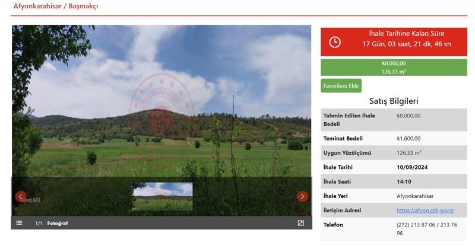
Task: Click the Afyonkarahisar / Başmakçı page heading
Action: pos(56,7)
